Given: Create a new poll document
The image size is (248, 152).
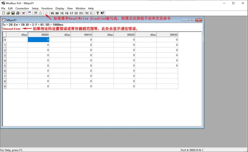Looking at the screenshot, I should [x=3, y=13].
